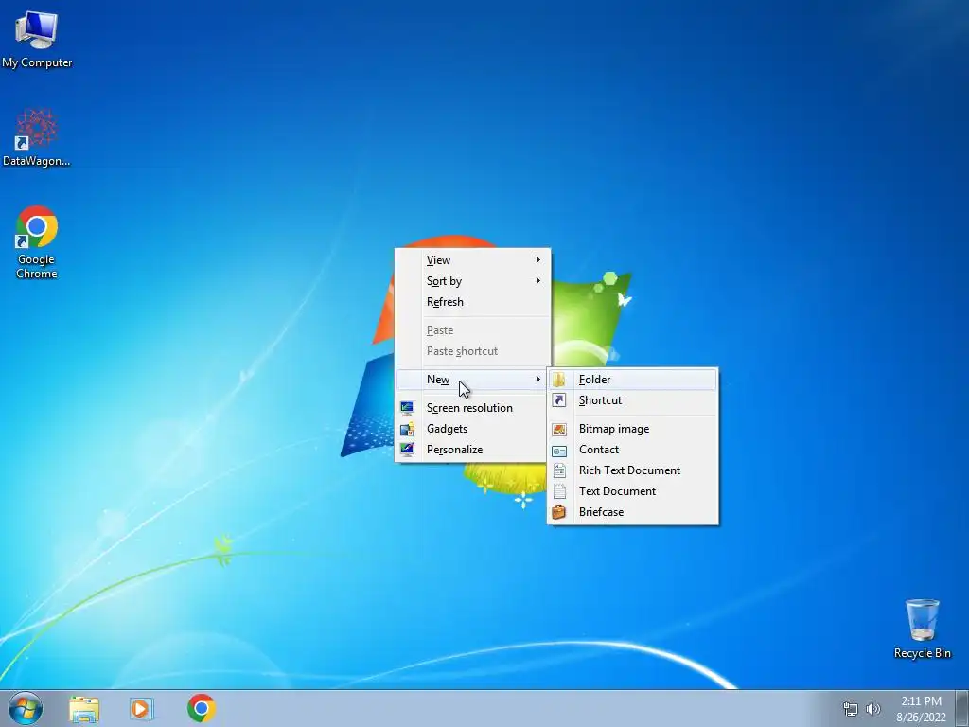Screen dimensions: 969x727
Task: Click the Briefcase icon in the submenu
Action: (x=558, y=512)
